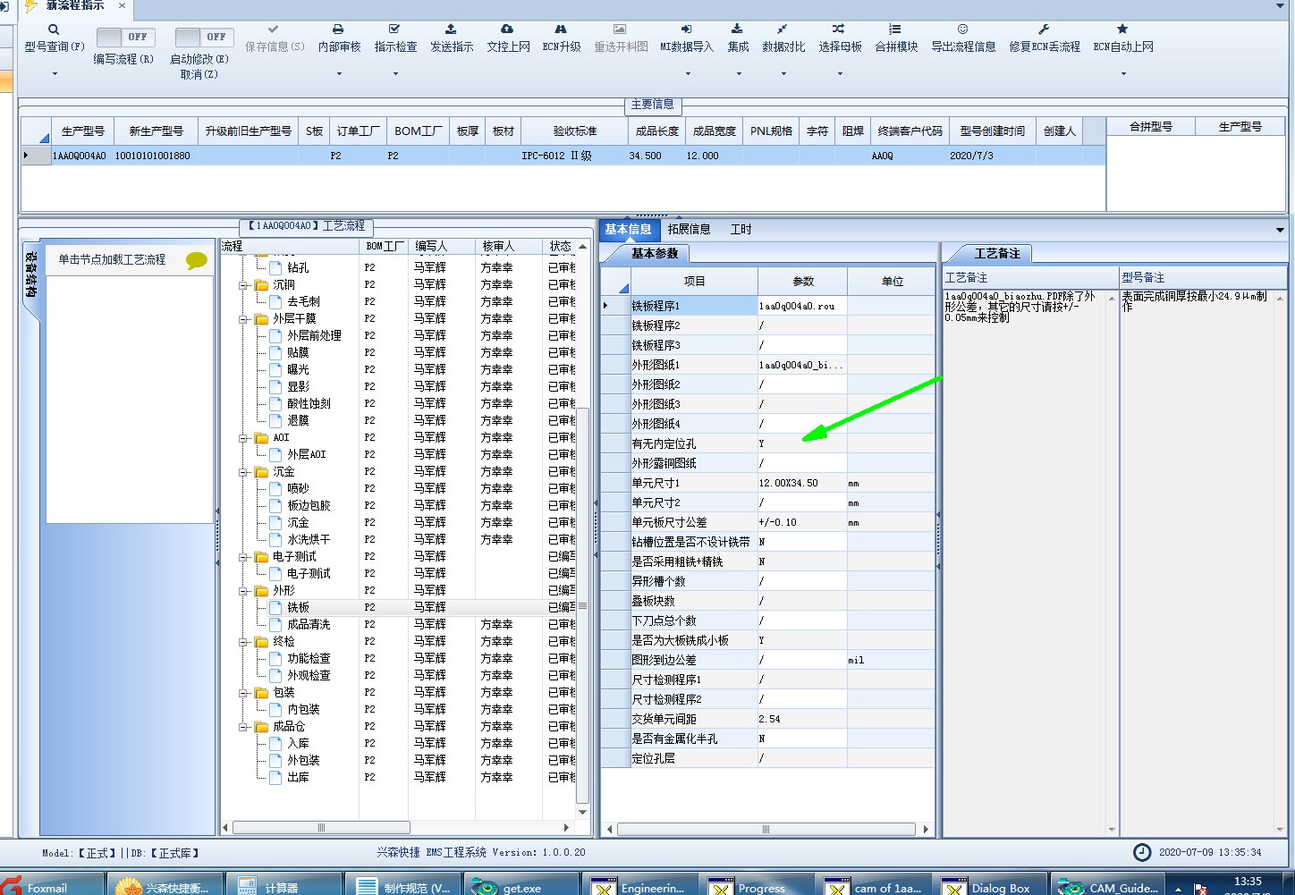Click 单元尺寸1 value 12.00X34.50
The height and width of the screenshot is (895, 1295).
coord(802,483)
